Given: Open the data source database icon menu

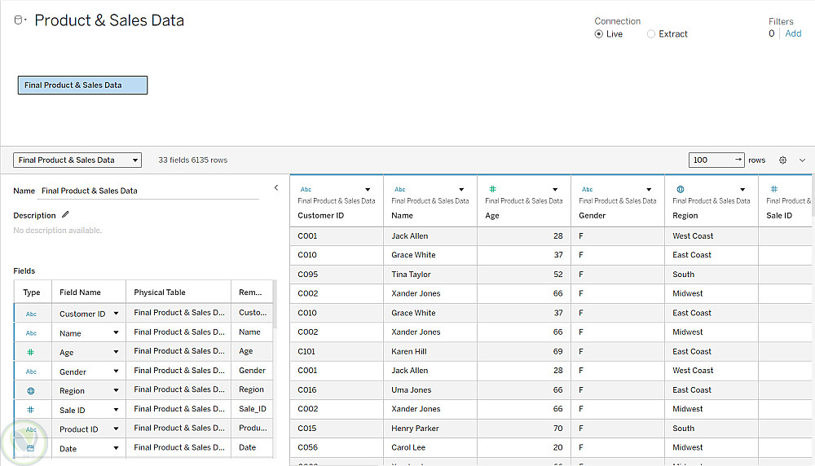Looking at the screenshot, I should [x=20, y=20].
